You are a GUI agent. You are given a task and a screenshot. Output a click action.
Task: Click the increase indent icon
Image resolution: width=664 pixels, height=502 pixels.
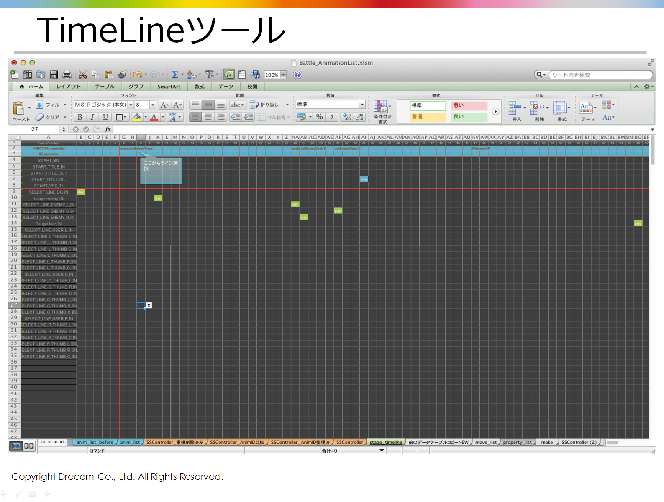[x=249, y=117]
